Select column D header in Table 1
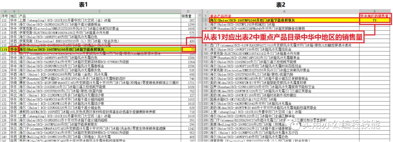This screenshot has height=142, width=393. (188, 12)
